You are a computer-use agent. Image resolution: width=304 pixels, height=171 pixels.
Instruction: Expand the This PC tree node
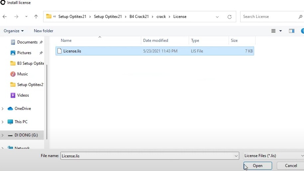[3, 122]
